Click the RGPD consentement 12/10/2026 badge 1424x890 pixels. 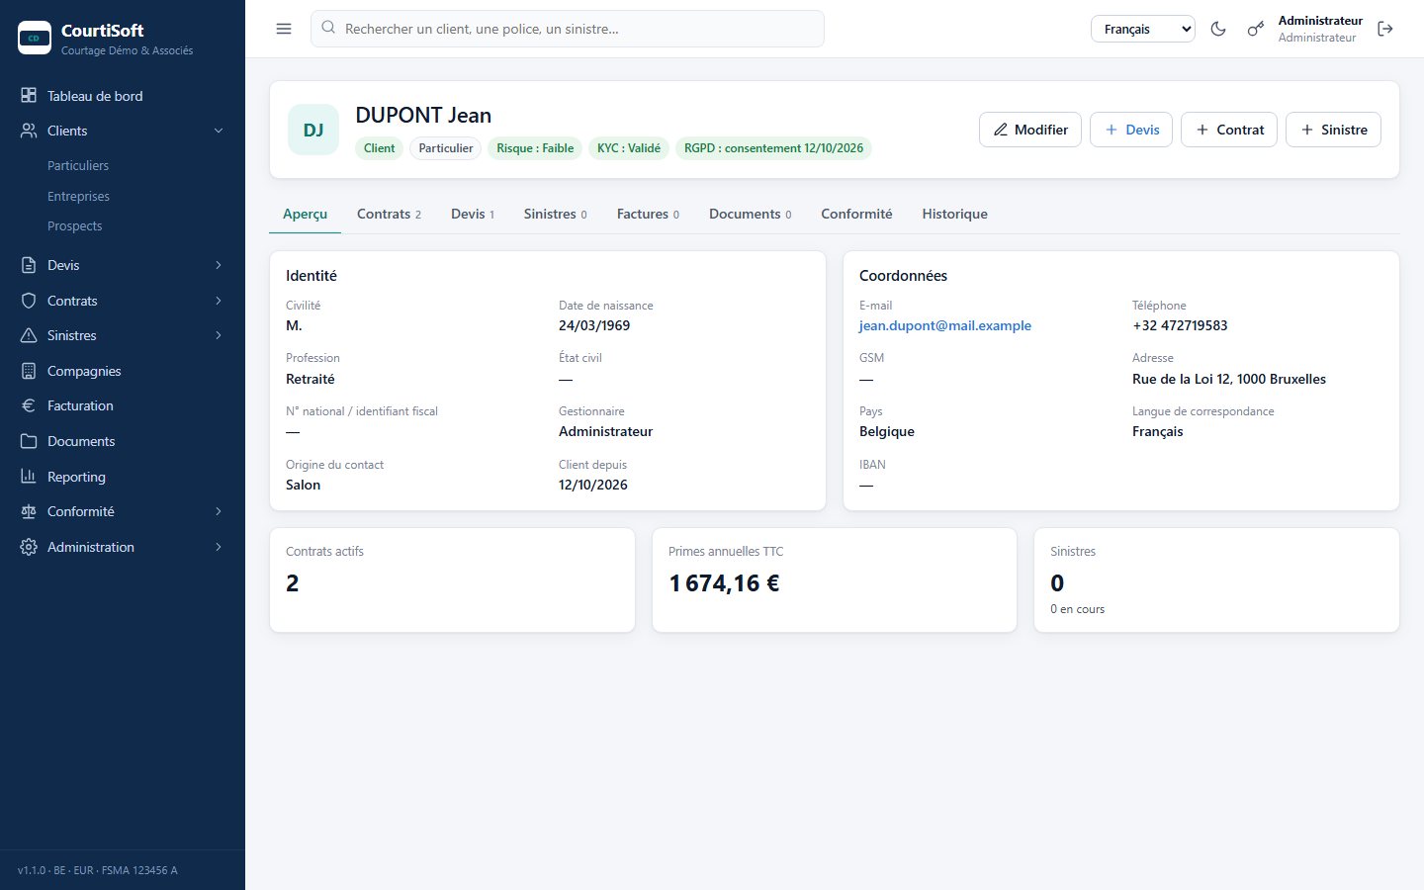click(773, 148)
